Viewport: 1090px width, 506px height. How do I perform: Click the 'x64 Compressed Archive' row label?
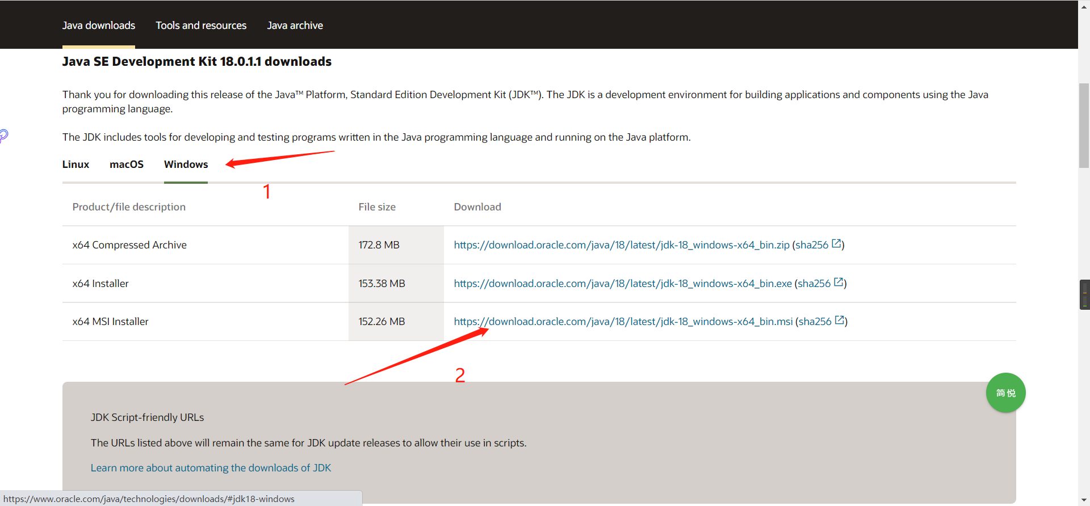coord(129,245)
